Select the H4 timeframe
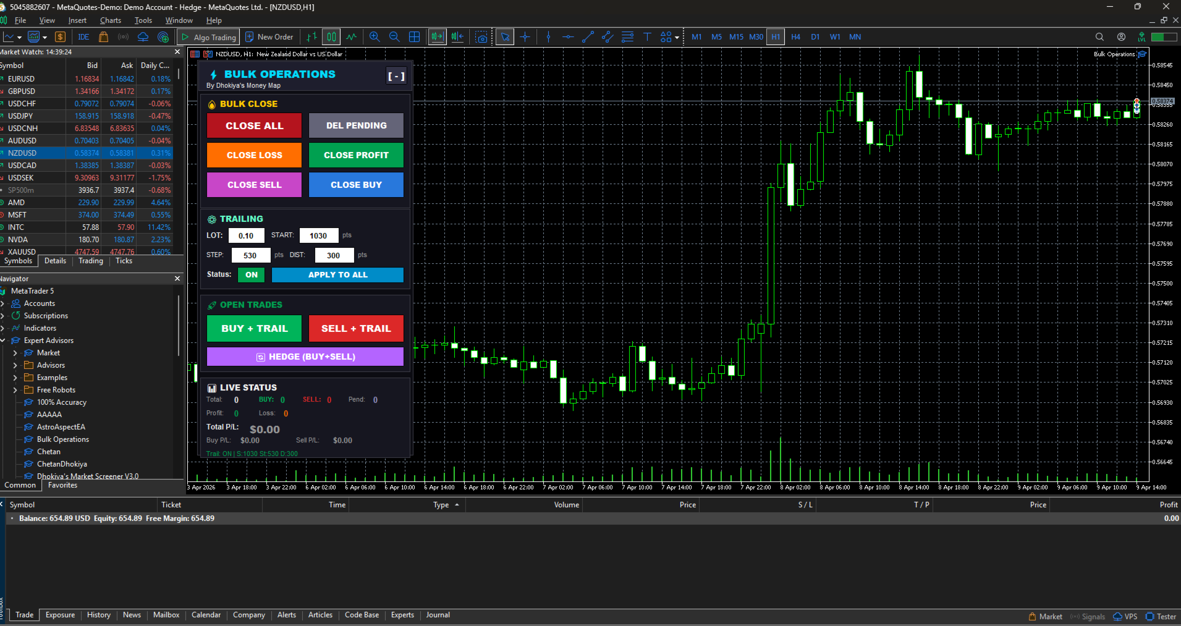Image resolution: width=1181 pixels, height=626 pixels. click(x=795, y=37)
